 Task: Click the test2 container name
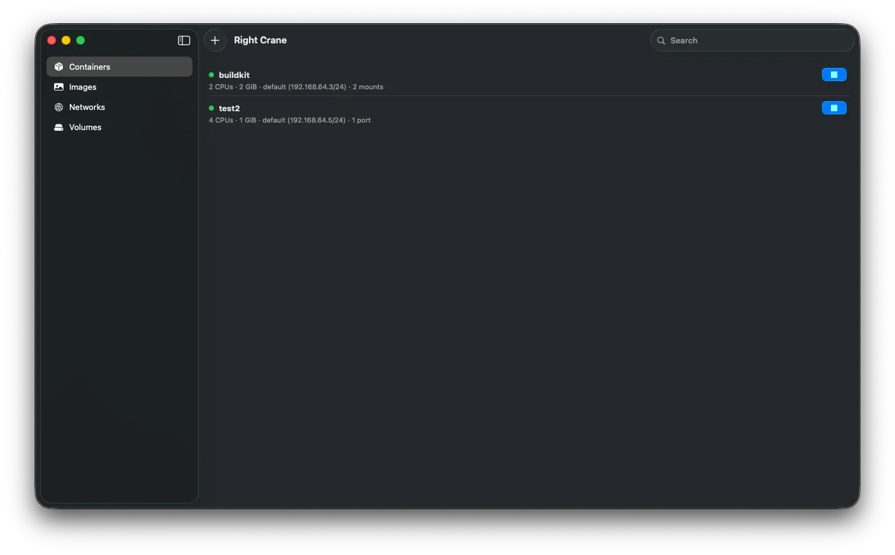(x=229, y=108)
